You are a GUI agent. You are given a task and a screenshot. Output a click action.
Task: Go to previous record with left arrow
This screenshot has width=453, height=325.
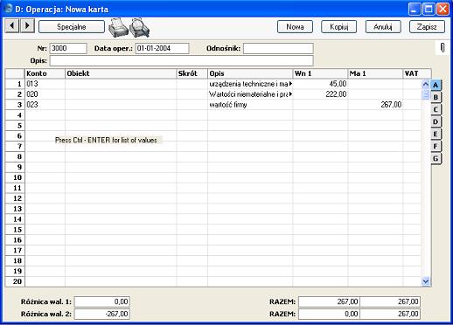click(12, 26)
